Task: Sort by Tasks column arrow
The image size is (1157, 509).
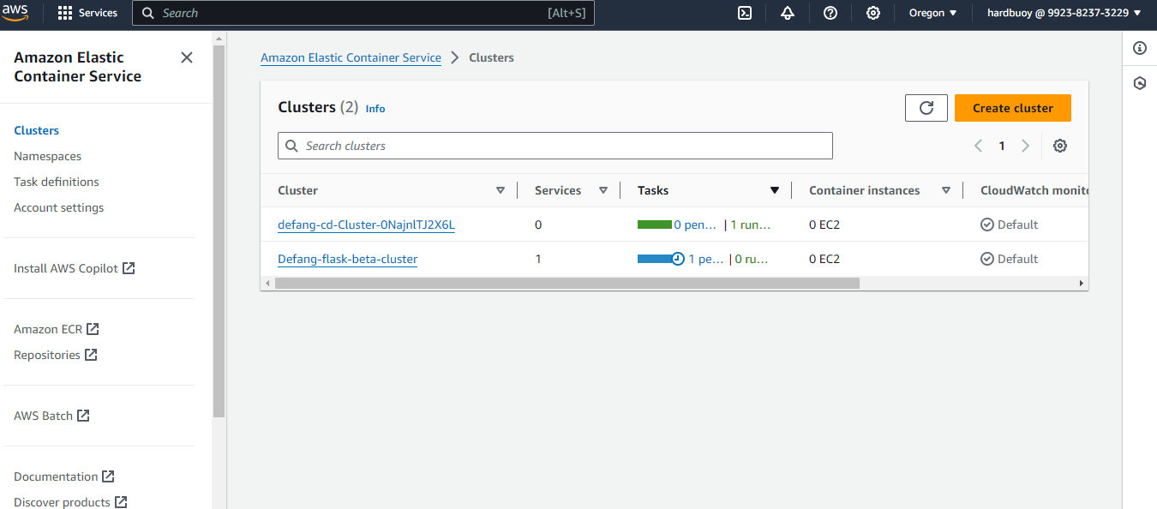Action: [775, 190]
